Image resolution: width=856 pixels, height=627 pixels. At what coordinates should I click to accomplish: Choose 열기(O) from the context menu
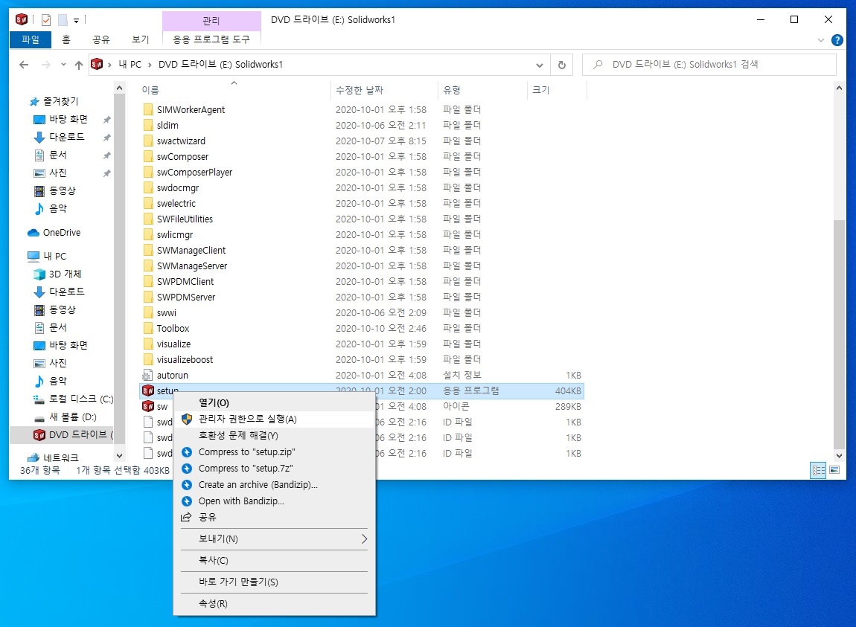click(274, 402)
